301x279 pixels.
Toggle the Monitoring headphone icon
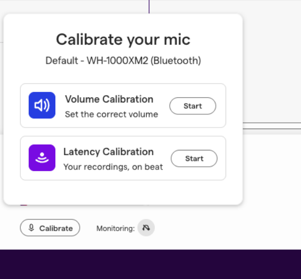tap(146, 228)
